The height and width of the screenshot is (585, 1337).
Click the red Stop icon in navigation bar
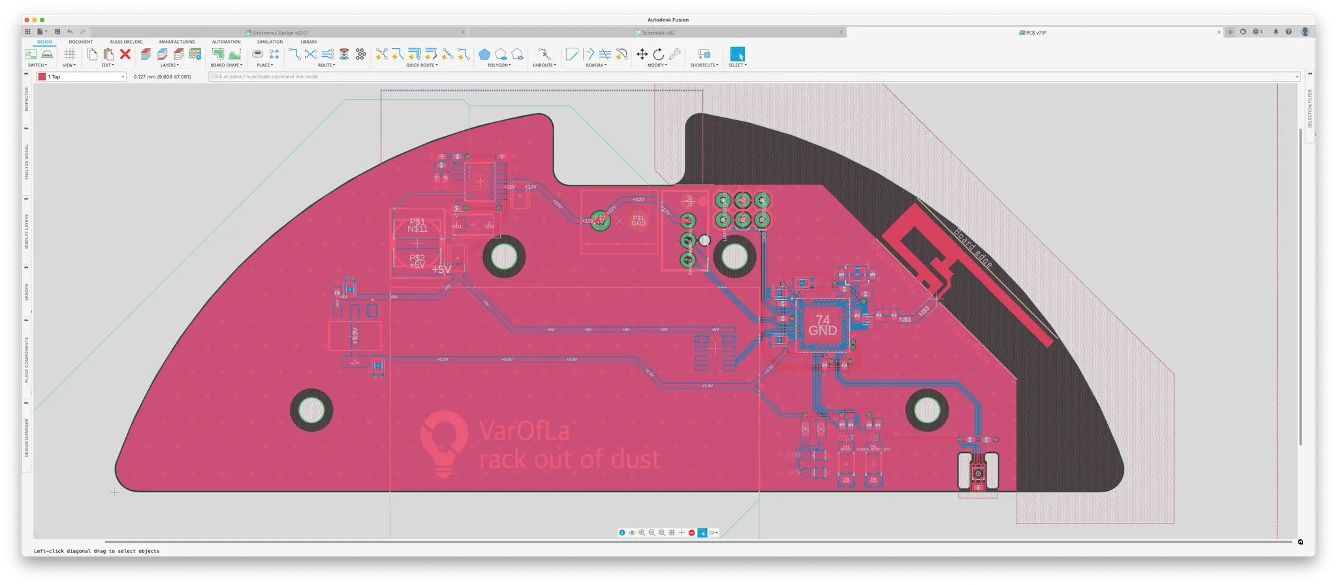pyautogui.click(x=691, y=533)
